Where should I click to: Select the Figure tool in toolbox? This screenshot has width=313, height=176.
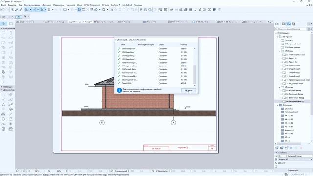coord(3,129)
